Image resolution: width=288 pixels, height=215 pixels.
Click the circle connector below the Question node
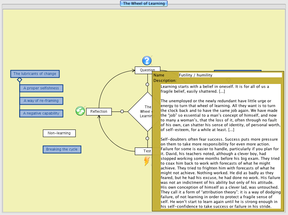click(x=147, y=85)
